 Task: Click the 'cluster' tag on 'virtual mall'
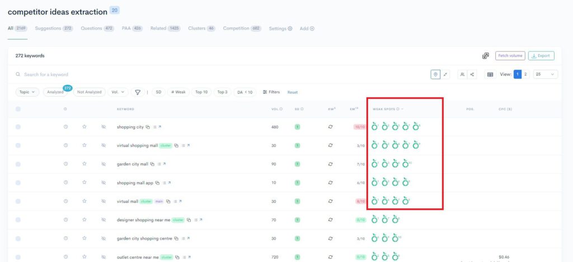[x=146, y=202]
